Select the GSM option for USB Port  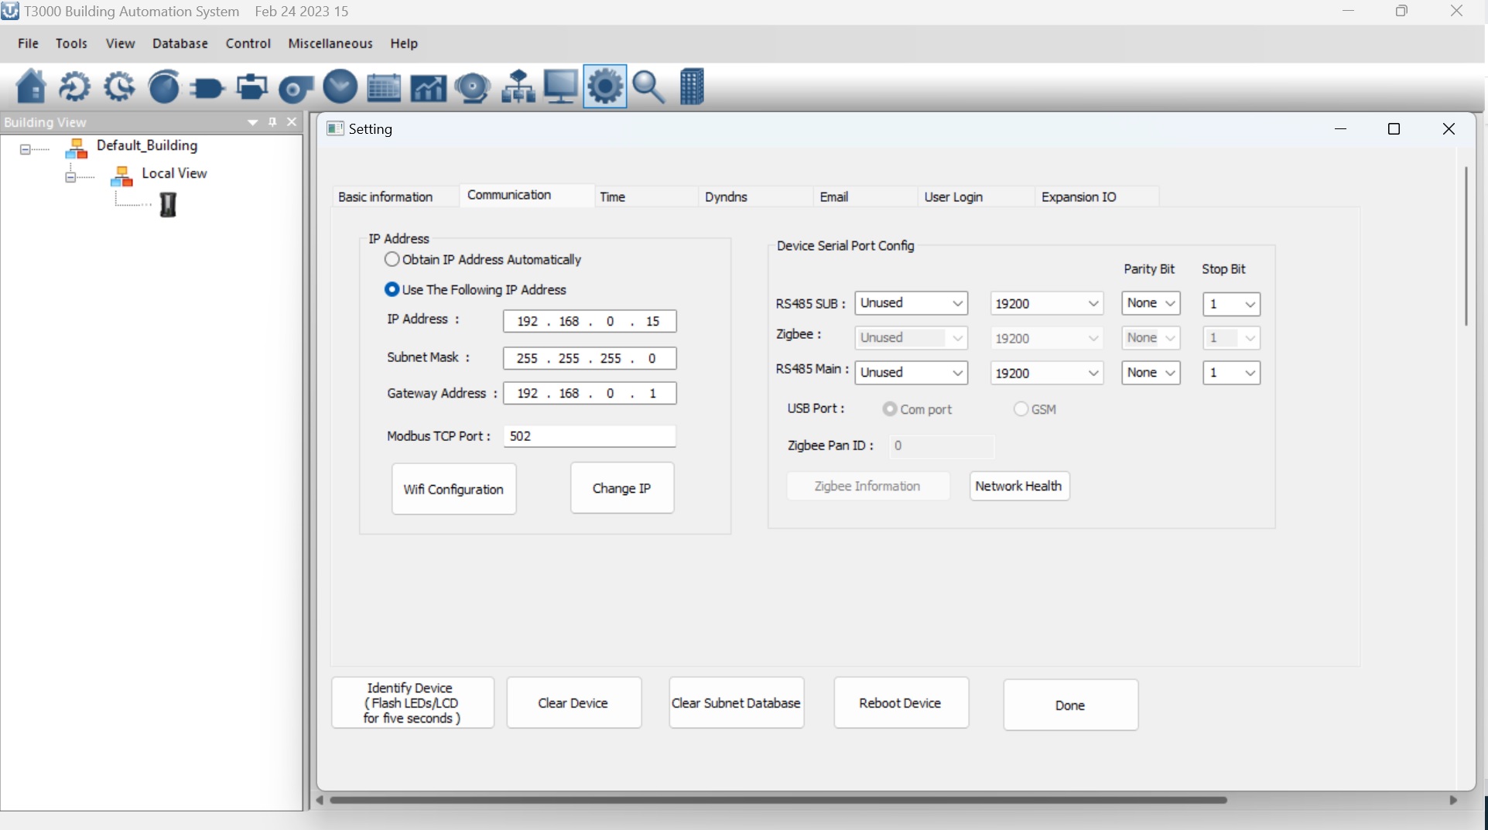[1021, 408]
